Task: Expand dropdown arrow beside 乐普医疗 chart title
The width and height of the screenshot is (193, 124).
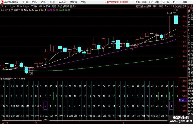Action: 22,10
